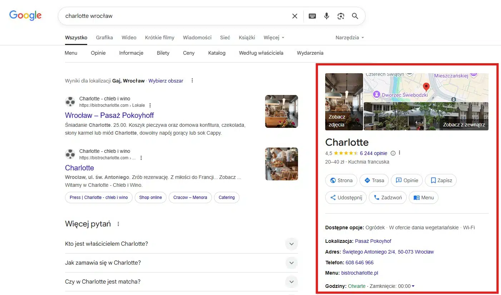Expand 'Kto jest właścicielem Charlotte?' question
This screenshot has width=501, height=295.
[x=291, y=244]
